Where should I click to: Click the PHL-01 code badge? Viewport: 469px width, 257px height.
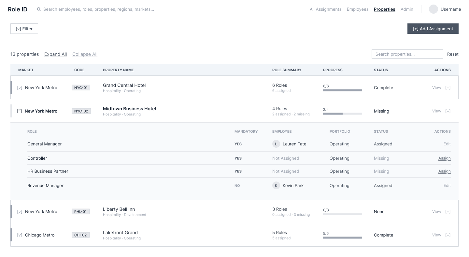pos(80,211)
